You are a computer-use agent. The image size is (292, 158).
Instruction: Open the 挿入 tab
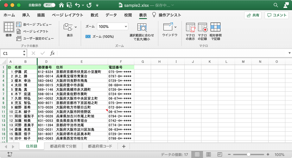[26, 15]
